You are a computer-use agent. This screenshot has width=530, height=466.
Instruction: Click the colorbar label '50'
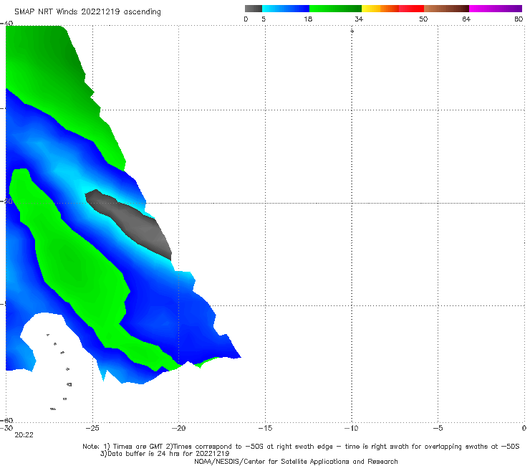click(x=423, y=19)
